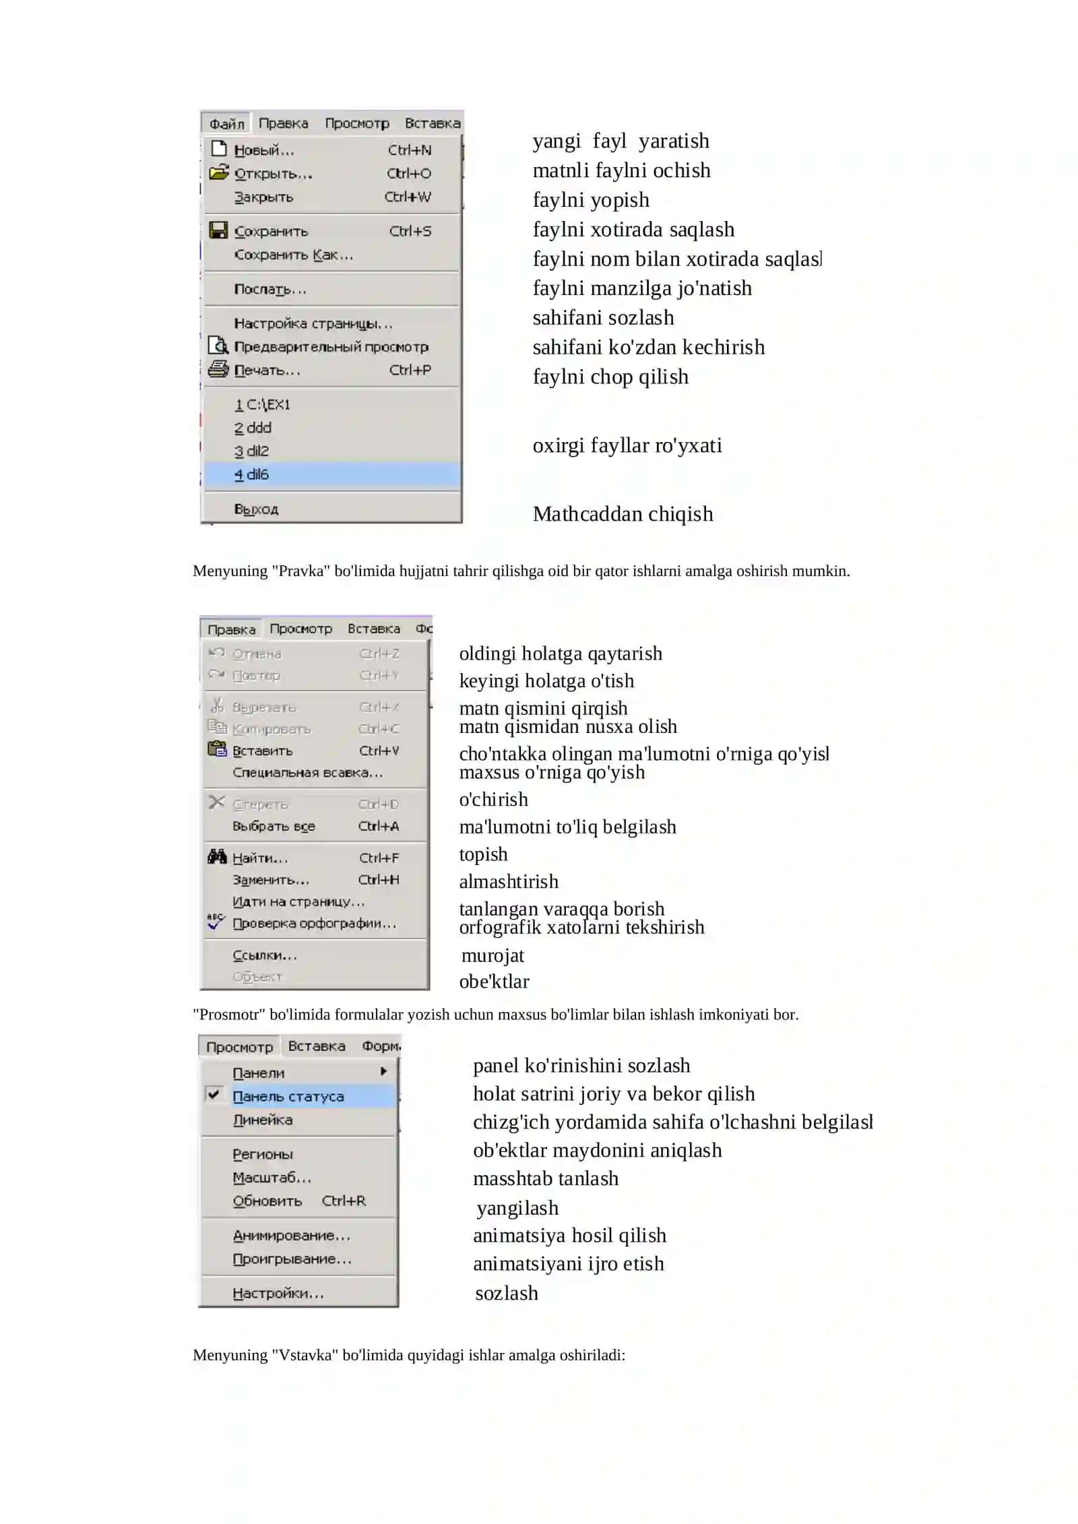Select Печать... in the Файл menu

[331, 370]
